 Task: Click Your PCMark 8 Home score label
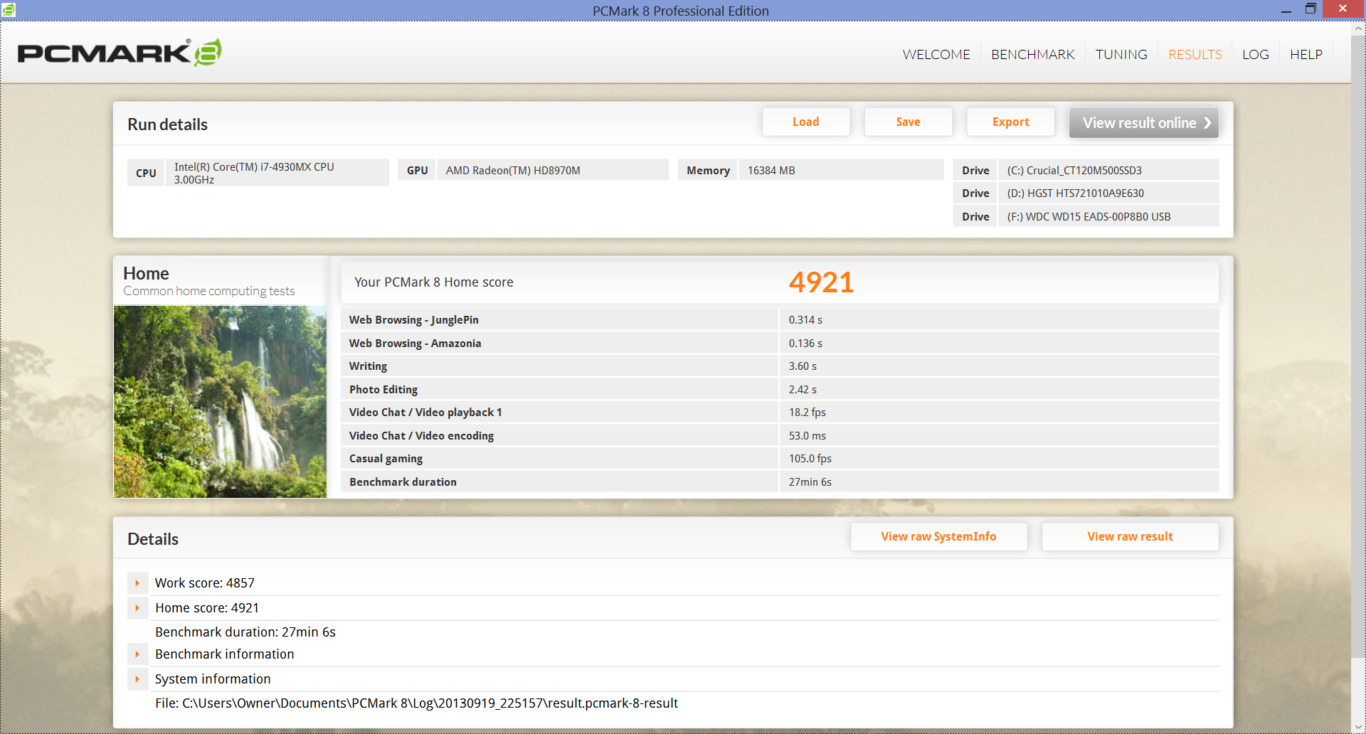[434, 282]
